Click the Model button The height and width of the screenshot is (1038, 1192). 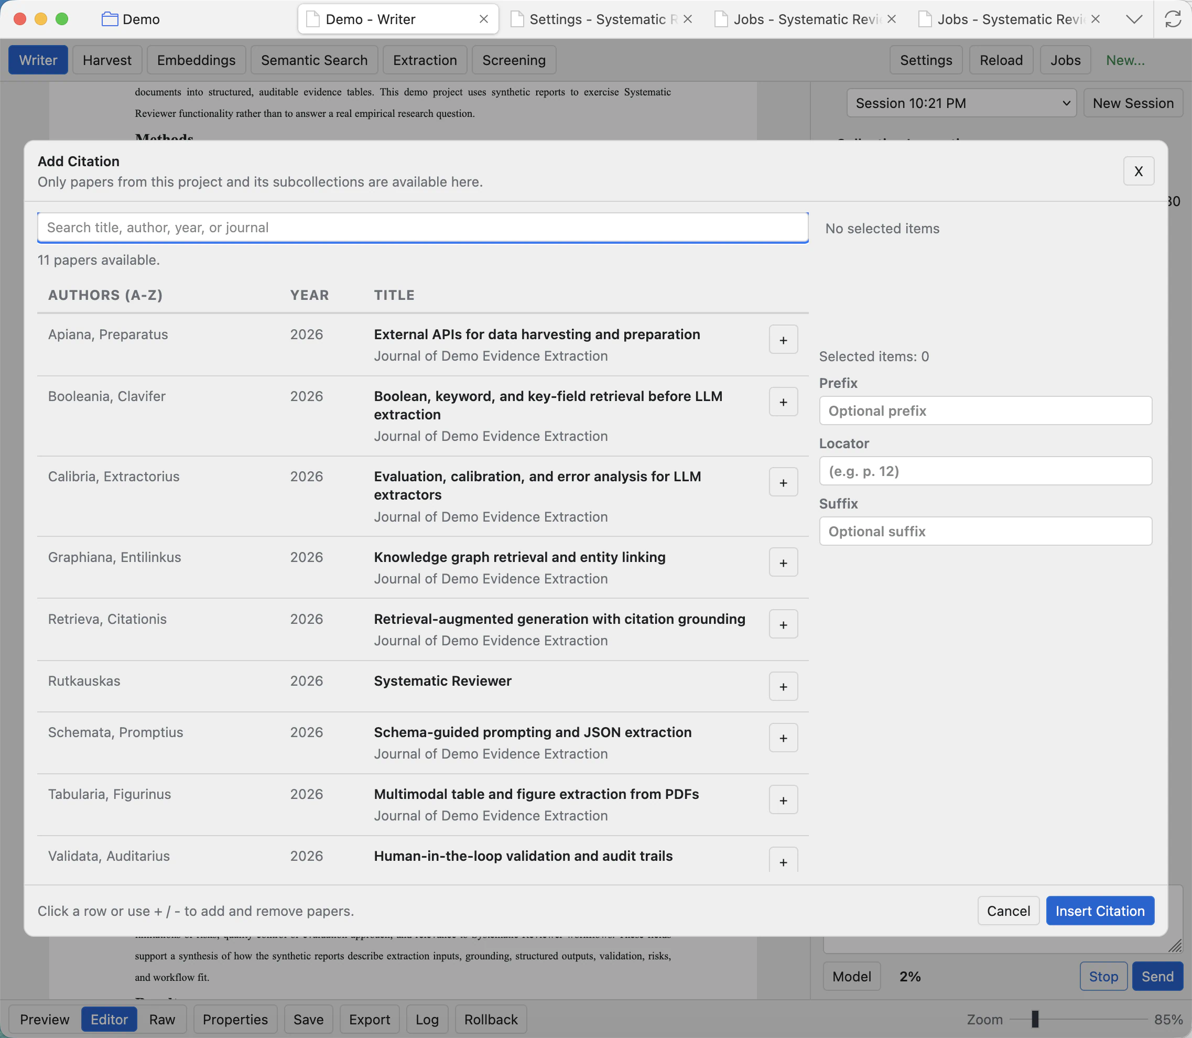(x=851, y=977)
